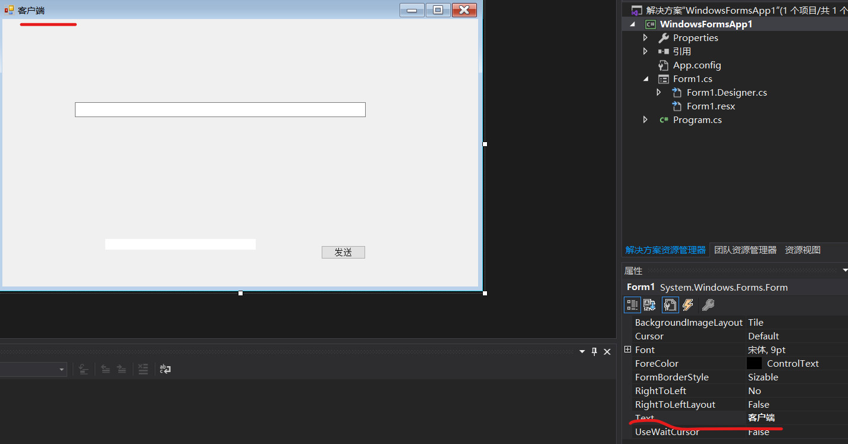Click the ControlText ForeColor value

click(x=793, y=363)
